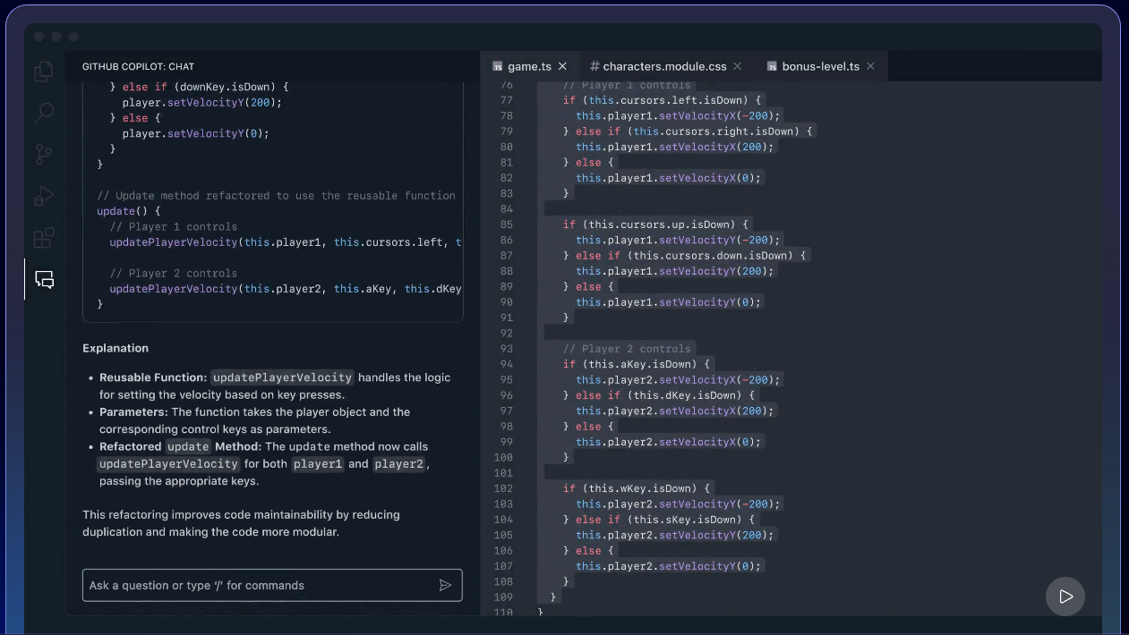Click the 'update' code chip in Refactored Method
This screenshot has height=635, width=1129.
188,446
